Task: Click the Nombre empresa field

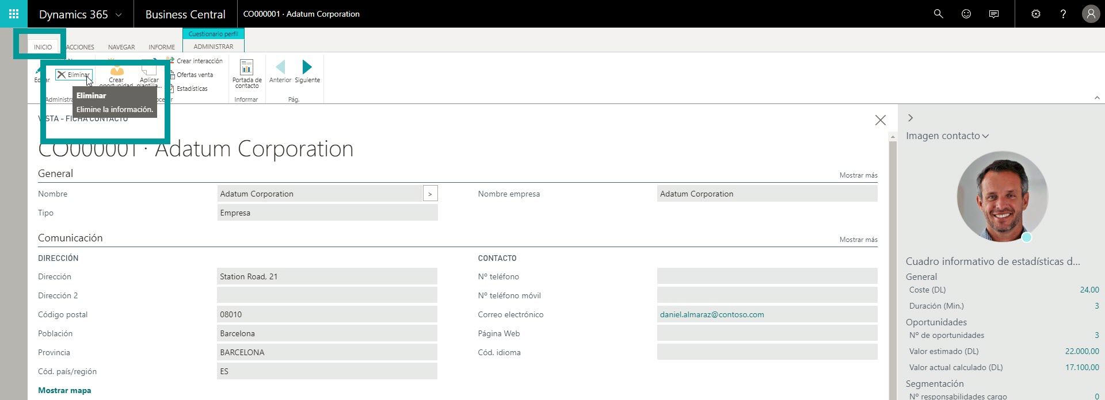Action: pyautogui.click(x=767, y=194)
